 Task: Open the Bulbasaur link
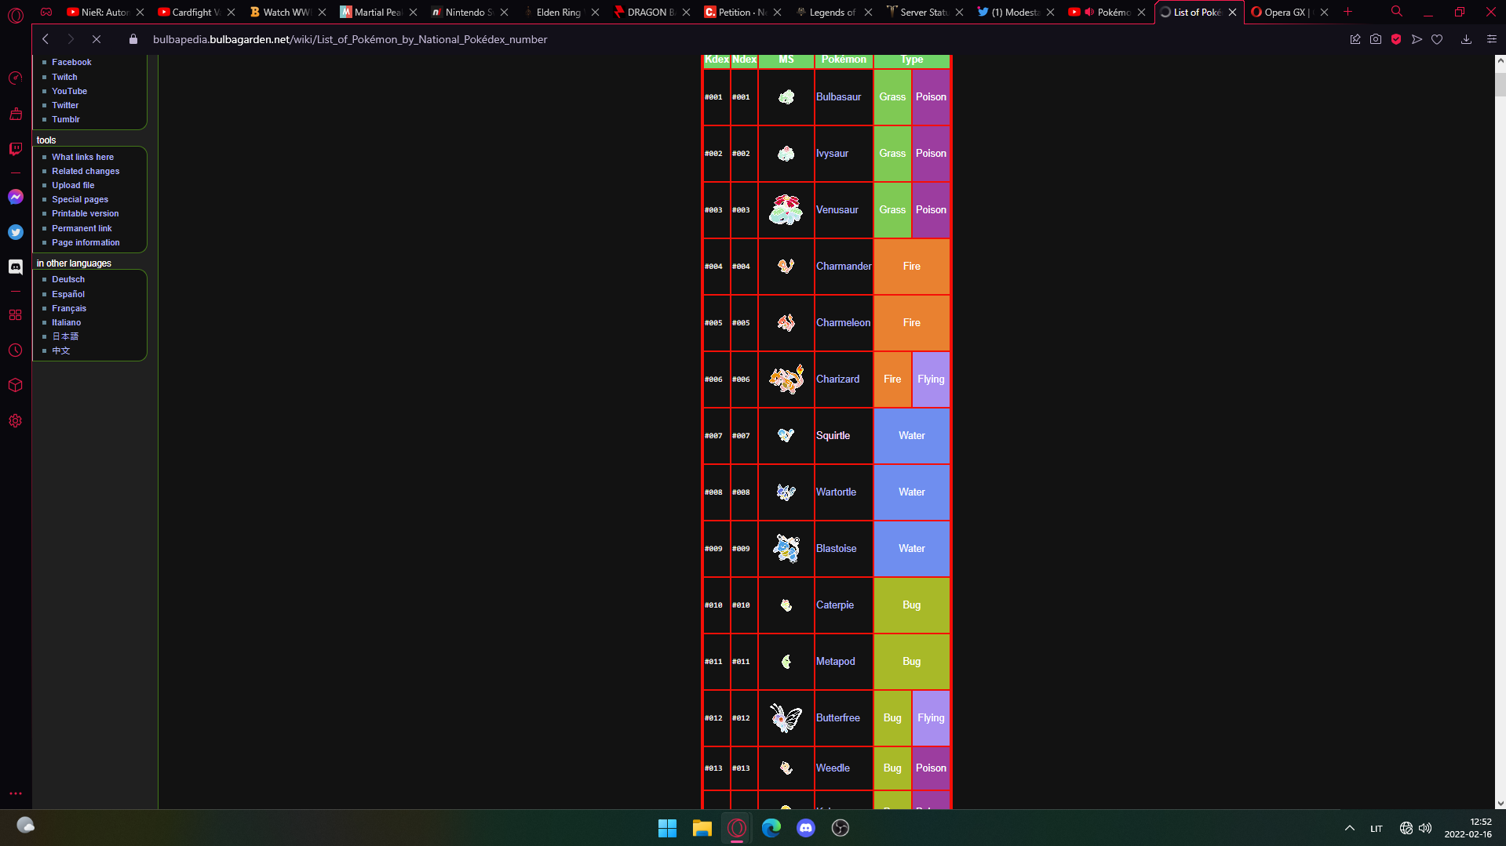838,97
